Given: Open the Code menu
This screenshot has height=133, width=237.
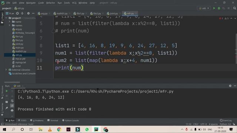Looking at the screenshot, I should click(41, 3).
